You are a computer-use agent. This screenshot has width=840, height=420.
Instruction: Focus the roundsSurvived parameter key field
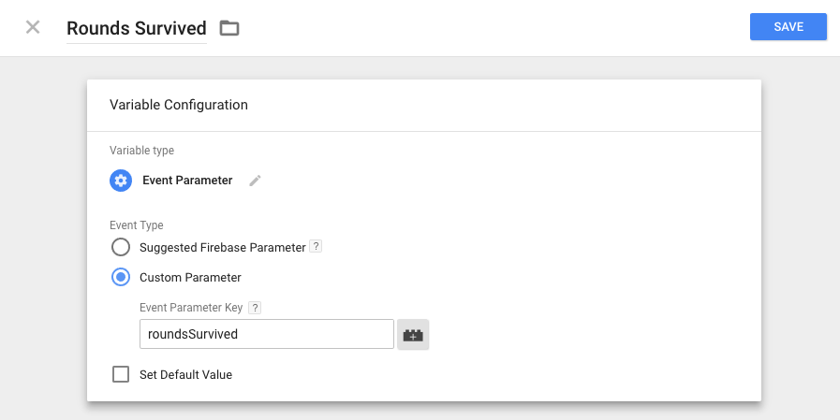tap(267, 334)
